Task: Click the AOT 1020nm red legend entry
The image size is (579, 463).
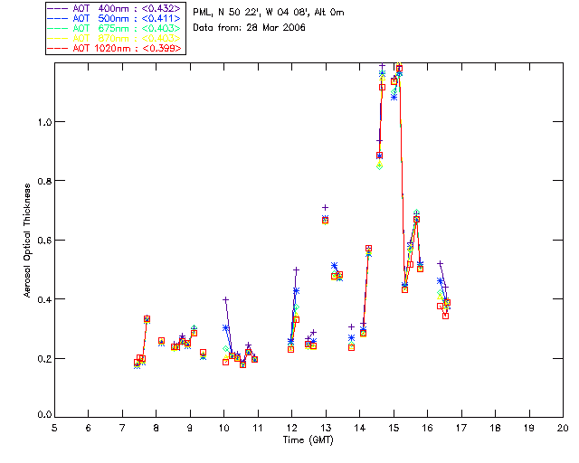Action: click(x=113, y=47)
